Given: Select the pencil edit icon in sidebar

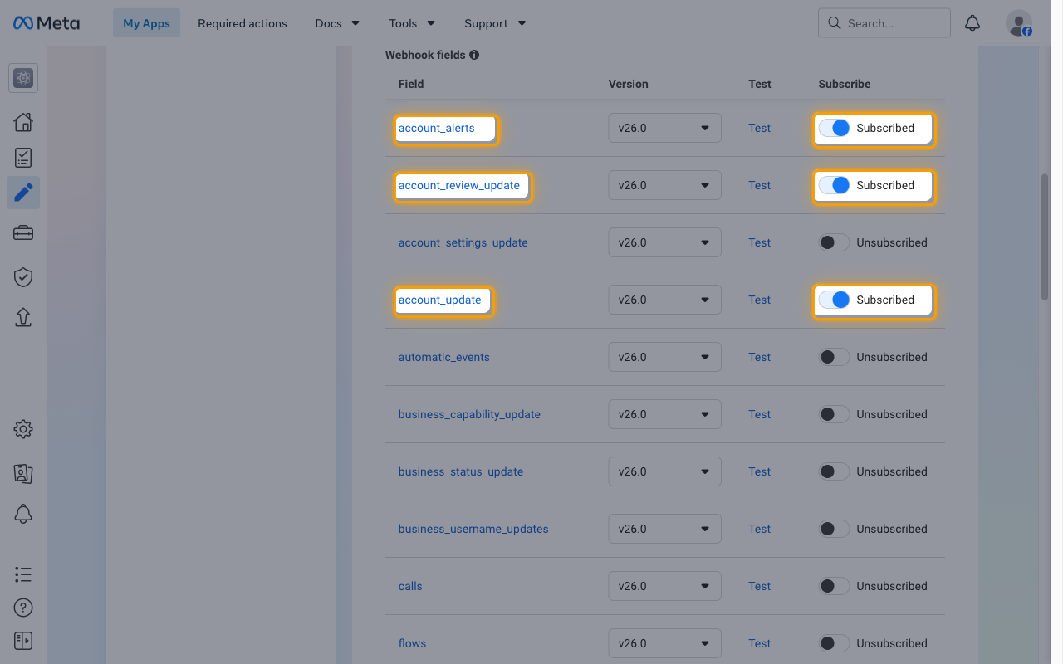Looking at the screenshot, I should [23, 193].
